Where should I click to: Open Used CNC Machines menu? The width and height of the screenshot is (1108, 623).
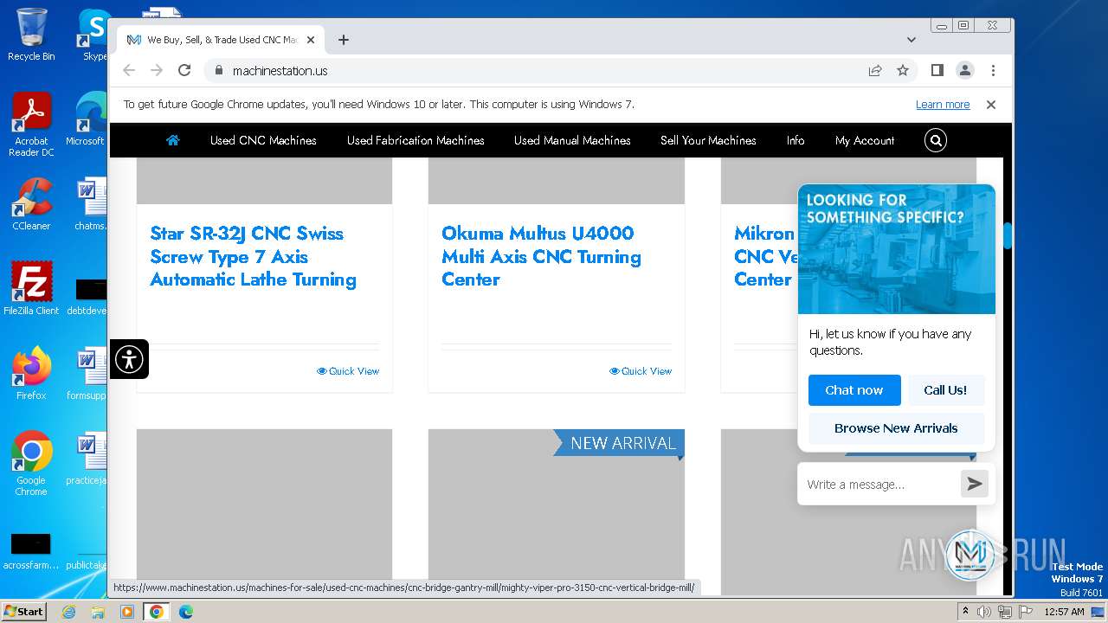click(263, 140)
